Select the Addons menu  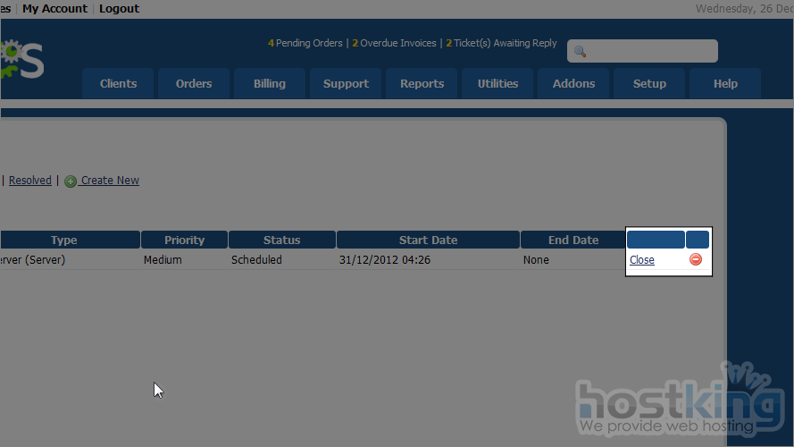click(573, 84)
